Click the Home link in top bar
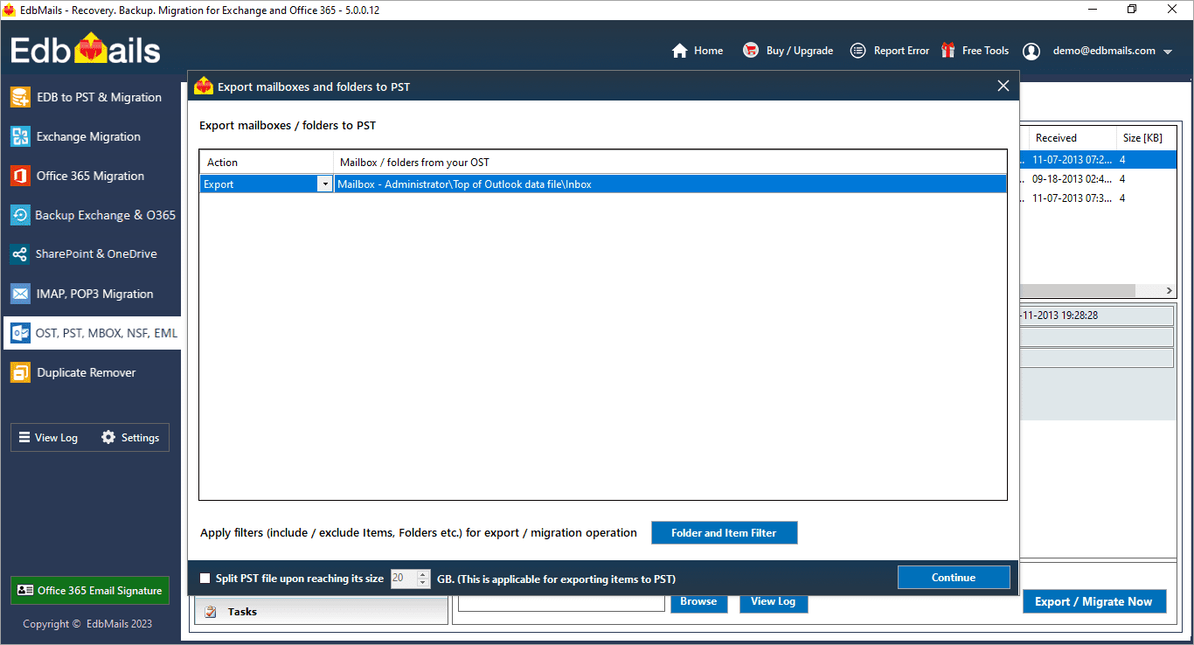The image size is (1194, 645). [x=708, y=51]
